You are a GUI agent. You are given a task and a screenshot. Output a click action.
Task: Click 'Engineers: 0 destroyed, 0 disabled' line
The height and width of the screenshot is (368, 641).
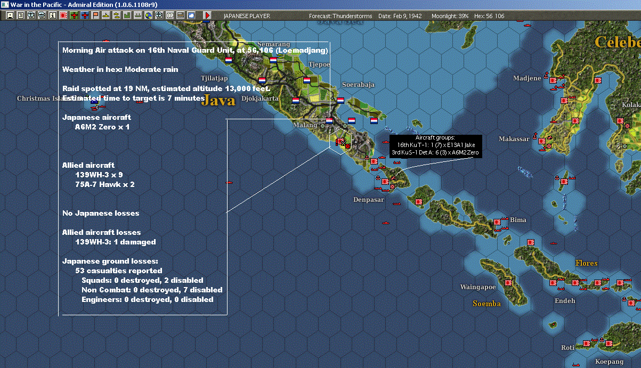click(x=148, y=299)
